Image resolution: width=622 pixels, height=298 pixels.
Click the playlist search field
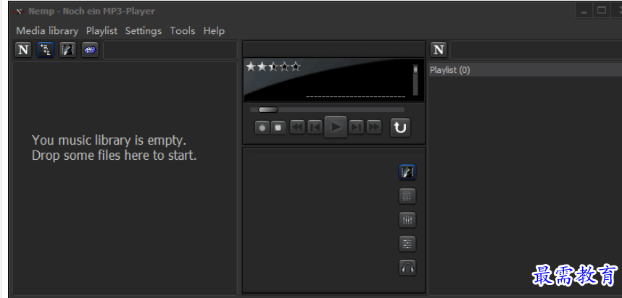[536, 50]
